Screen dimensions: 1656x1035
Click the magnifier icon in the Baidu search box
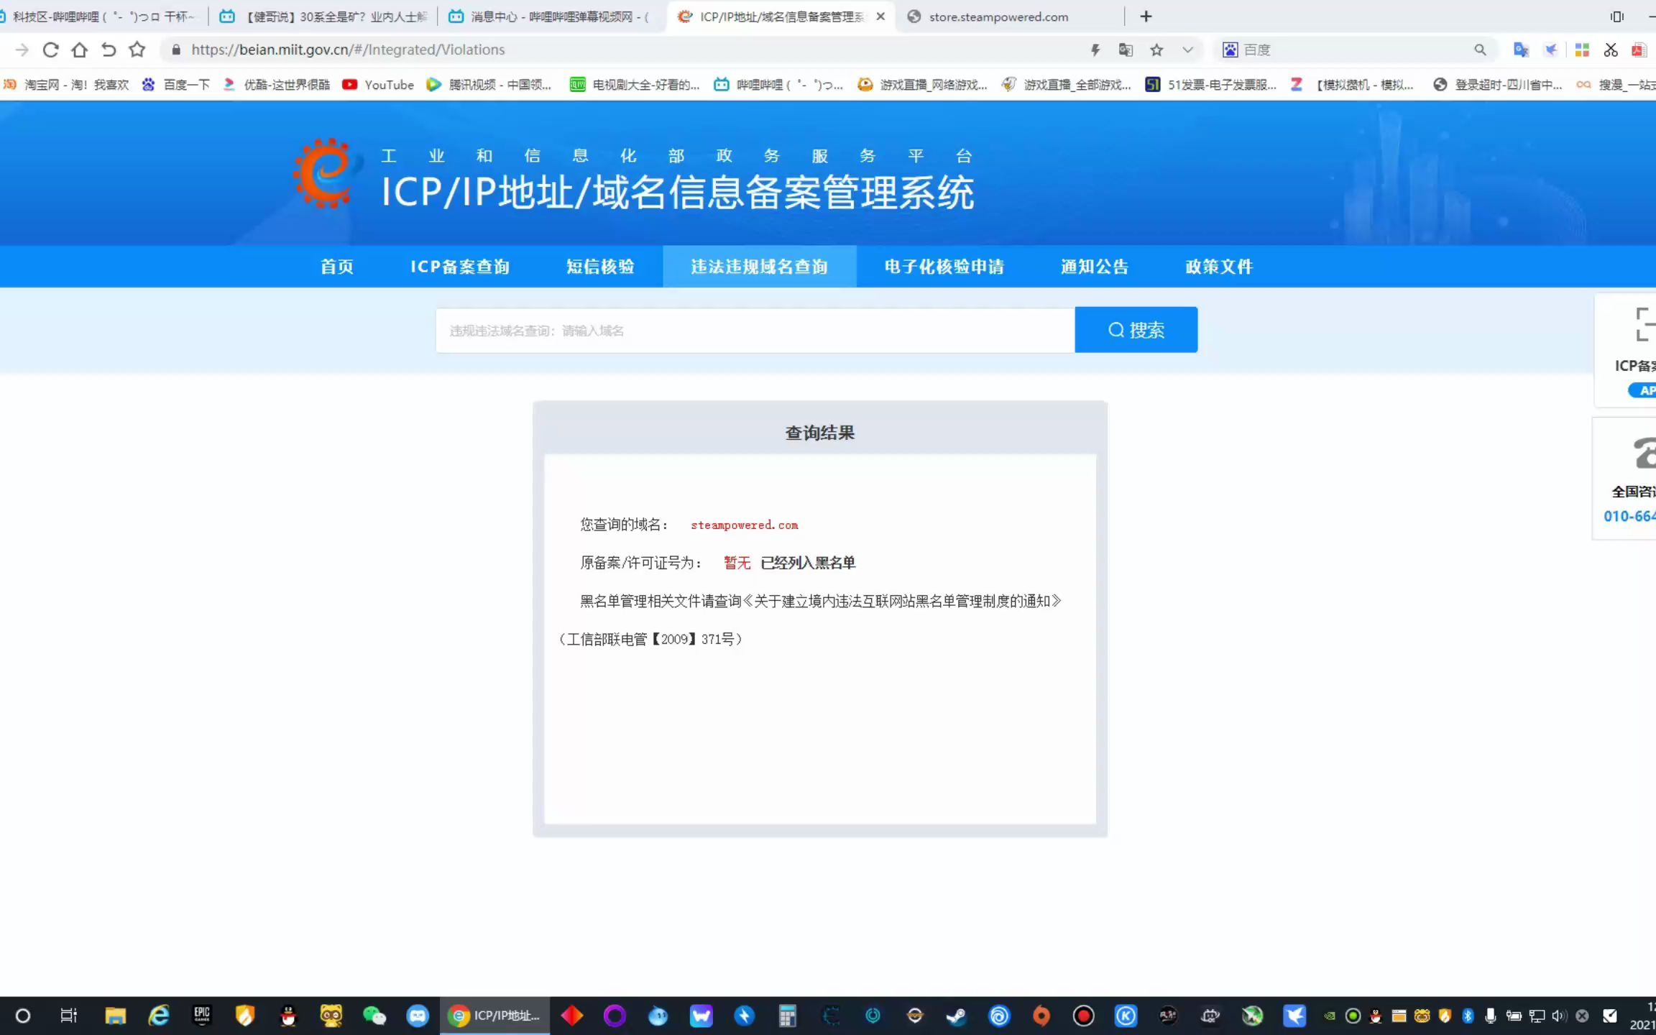click(x=1480, y=50)
